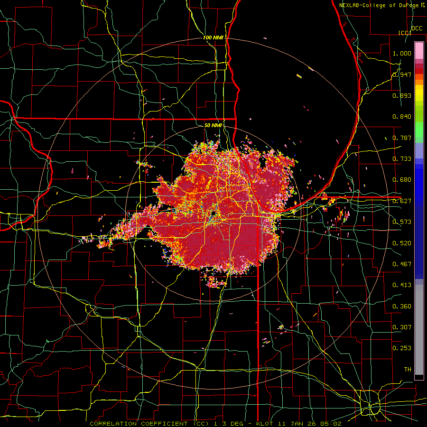Click the 0.253 legend value

coord(402,348)
